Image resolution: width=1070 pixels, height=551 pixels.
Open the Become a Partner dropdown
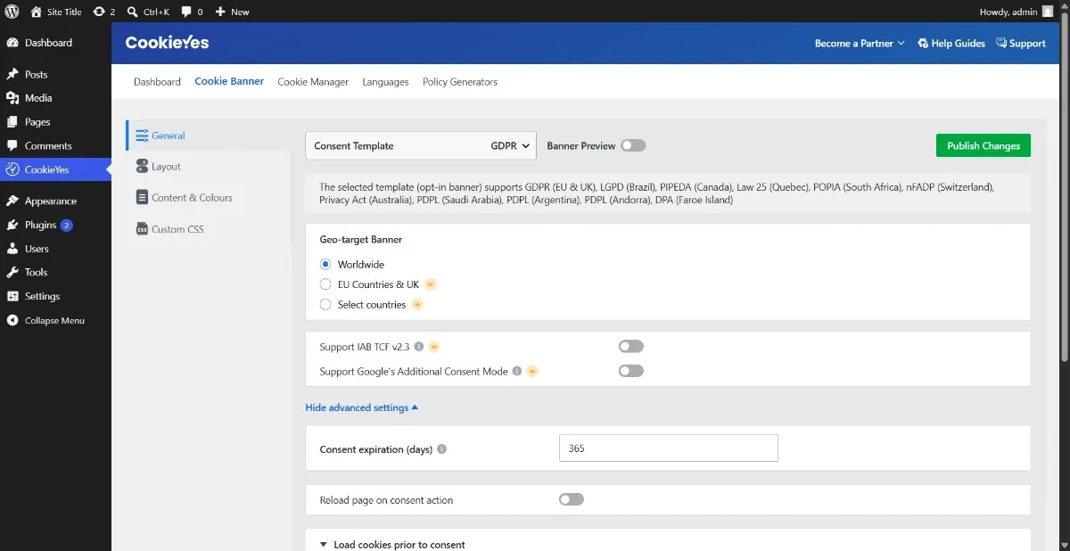click(860, 43)
